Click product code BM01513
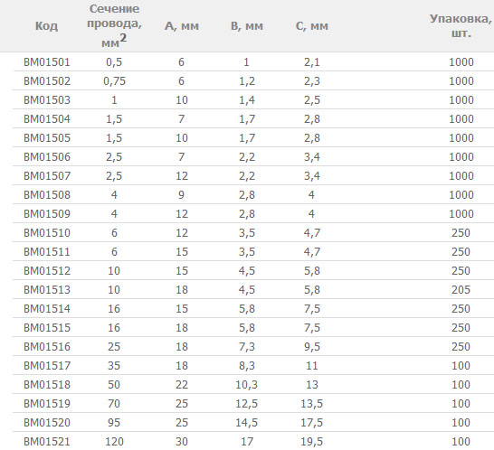This screenshot has width=494, height=450. pos(47,290)
